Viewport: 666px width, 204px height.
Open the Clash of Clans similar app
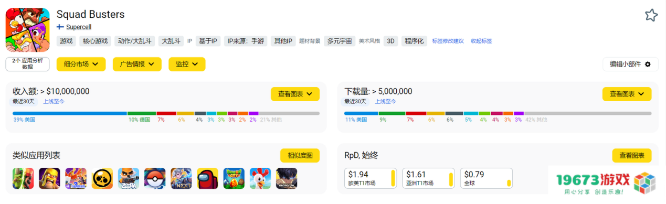(x=49, y=178)
